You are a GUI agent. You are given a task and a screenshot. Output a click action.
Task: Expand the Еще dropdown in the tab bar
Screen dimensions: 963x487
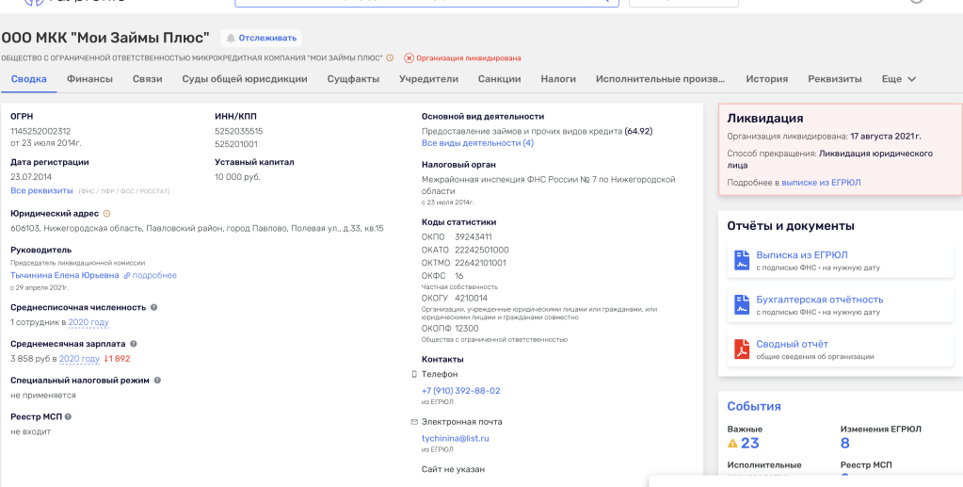898,79
